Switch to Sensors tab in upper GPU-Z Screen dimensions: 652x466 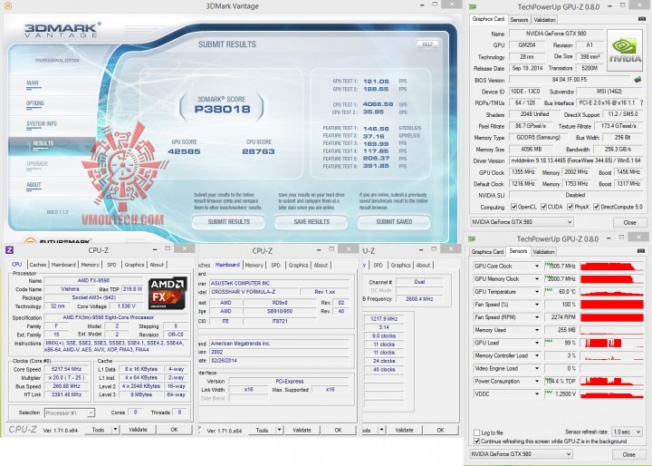click(x=519, y=20)
